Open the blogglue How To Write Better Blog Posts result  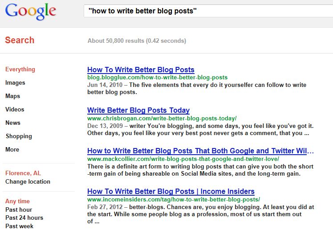141,70
